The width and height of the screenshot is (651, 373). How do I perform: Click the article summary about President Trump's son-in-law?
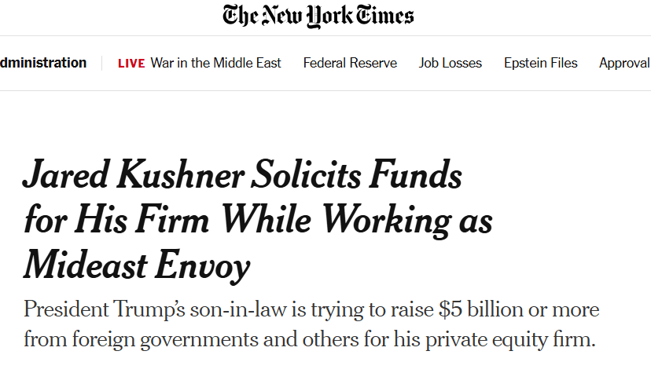tap(311, 324)
